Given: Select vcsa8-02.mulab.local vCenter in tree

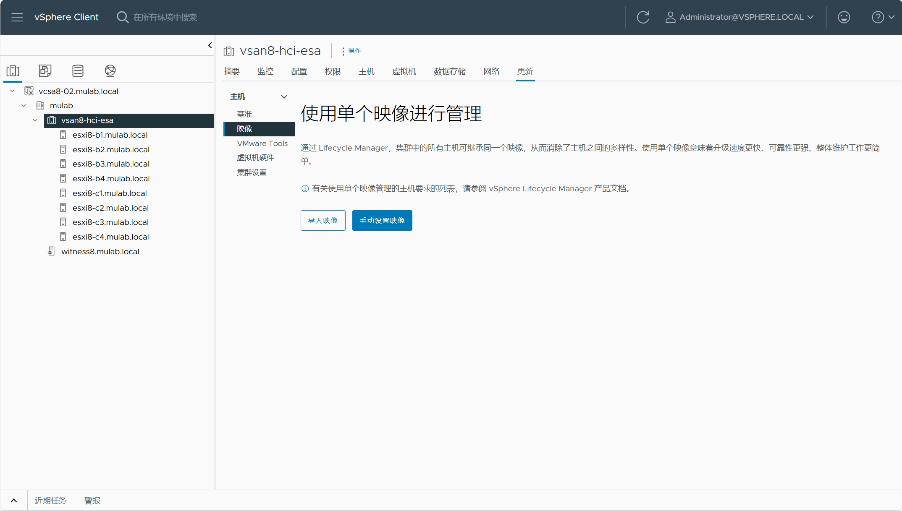Looking at the screenshot, I should (78, 91).
